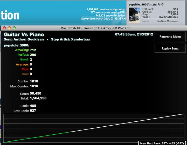Click the Amazing count 712

click(x=33, y=50)
